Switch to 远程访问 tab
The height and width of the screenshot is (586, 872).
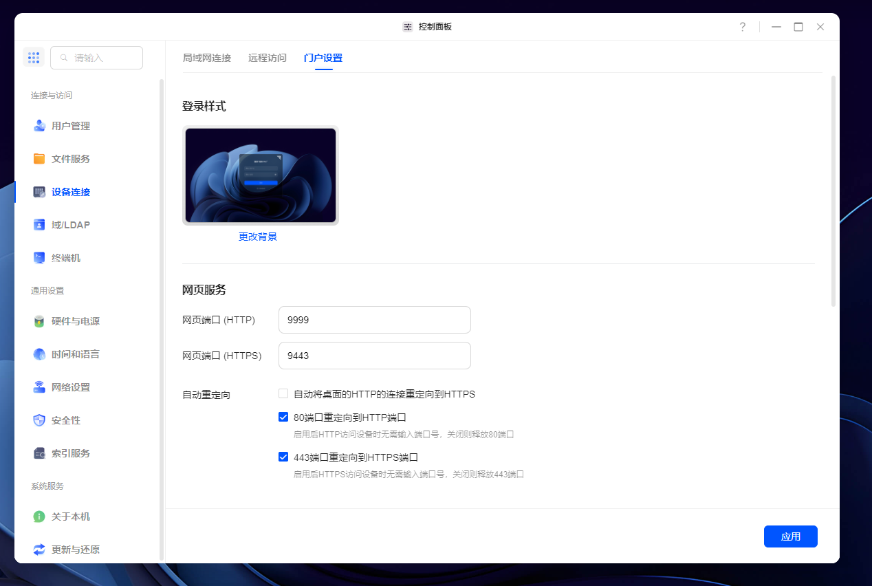click(x=268, y=58)
